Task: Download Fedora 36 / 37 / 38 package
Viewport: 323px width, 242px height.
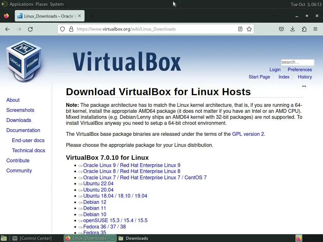Action: click(104, 227)
